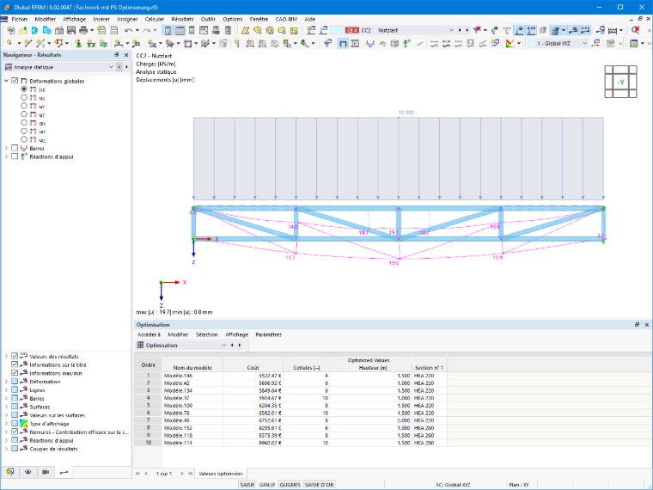Image resolution: width=653 pixels, height=490 pixels.
Task: Uncheck Informations sur le titre
Action: [x=15, y=364]
